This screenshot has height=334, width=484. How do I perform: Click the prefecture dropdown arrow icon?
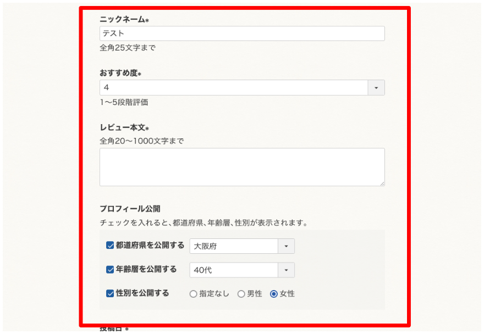(287, 246)
